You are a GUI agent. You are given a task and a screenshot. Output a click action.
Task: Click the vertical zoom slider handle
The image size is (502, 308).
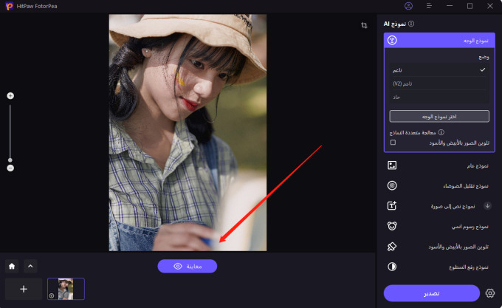[10, 160]
